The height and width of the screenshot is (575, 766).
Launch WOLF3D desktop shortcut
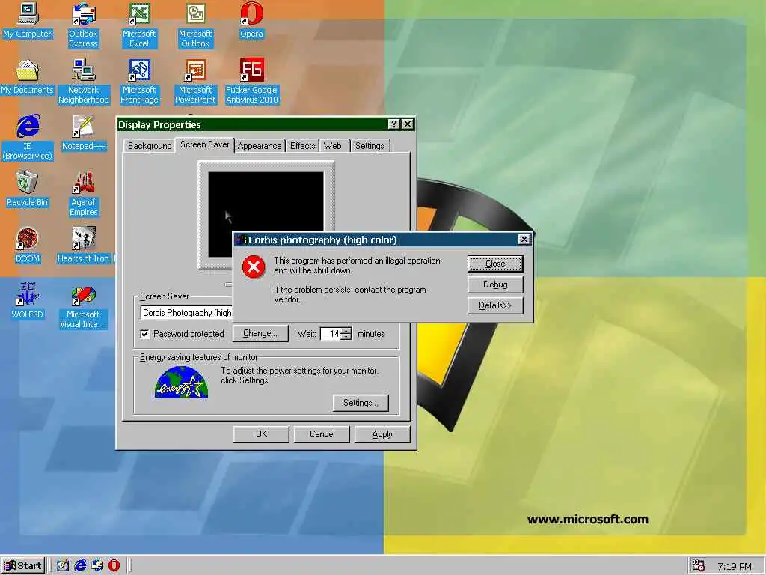pos(28,301)
